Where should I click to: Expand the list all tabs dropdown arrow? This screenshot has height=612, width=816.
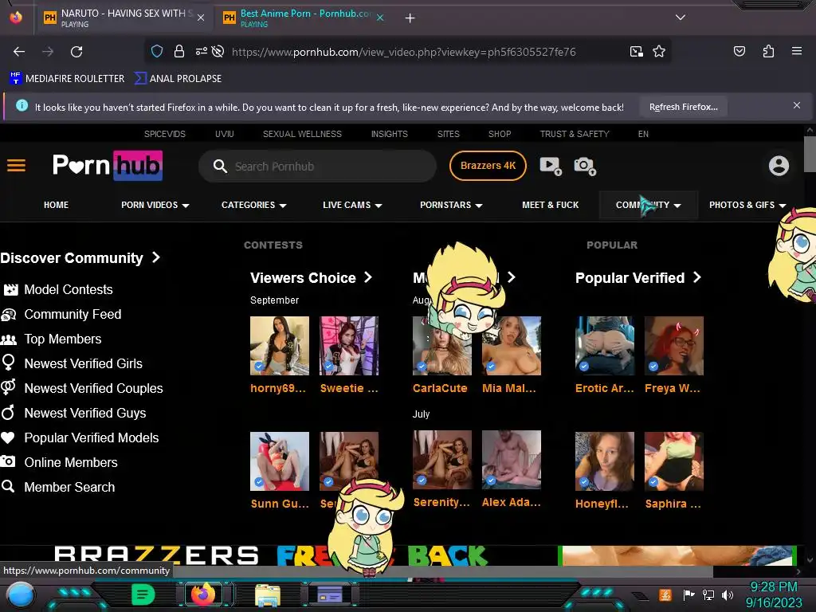pos(681,18)
